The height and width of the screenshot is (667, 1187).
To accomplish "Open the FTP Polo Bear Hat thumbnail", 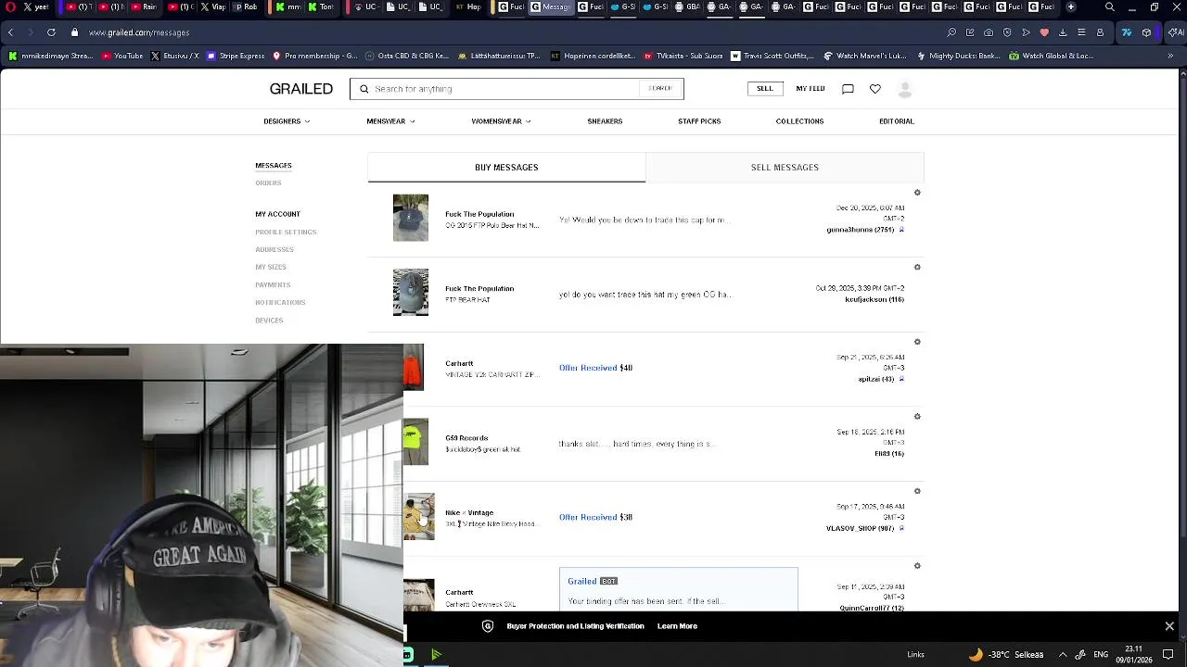I will click(411, 218).
